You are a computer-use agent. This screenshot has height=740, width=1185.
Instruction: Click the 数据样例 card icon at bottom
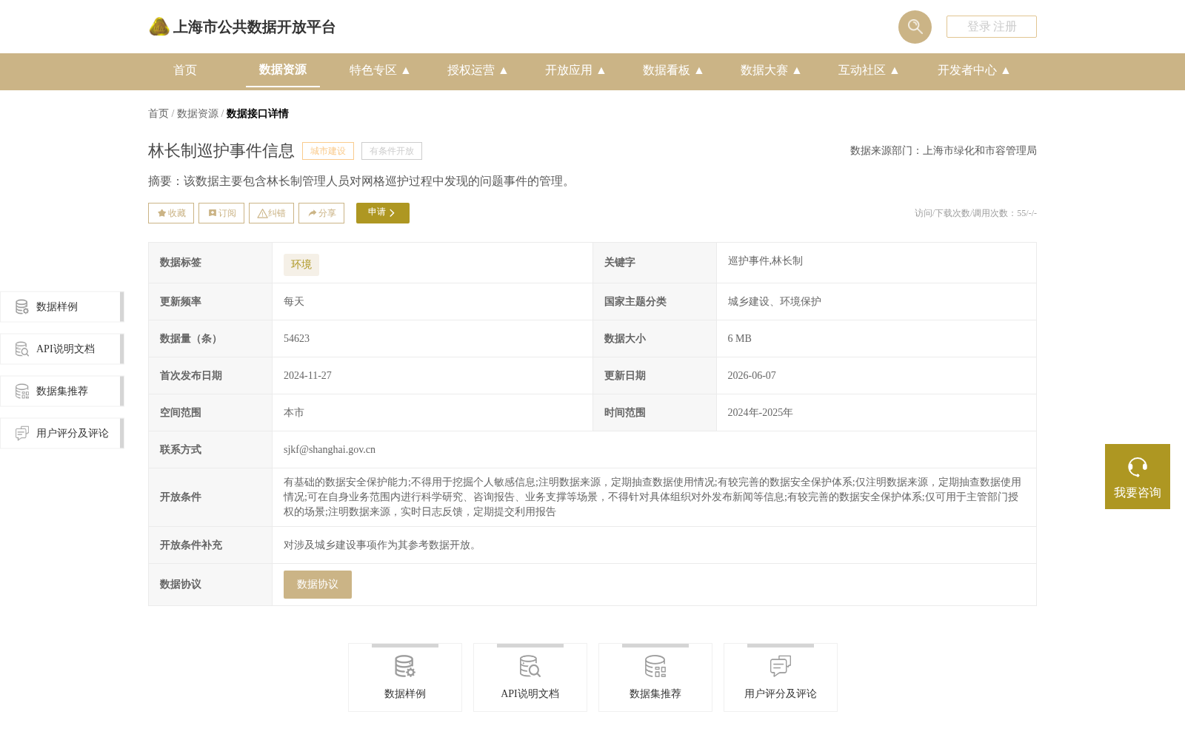point(405,666)
